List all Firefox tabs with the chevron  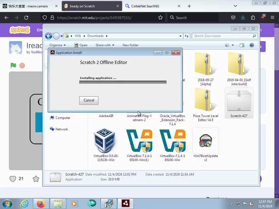pos(235,6)
